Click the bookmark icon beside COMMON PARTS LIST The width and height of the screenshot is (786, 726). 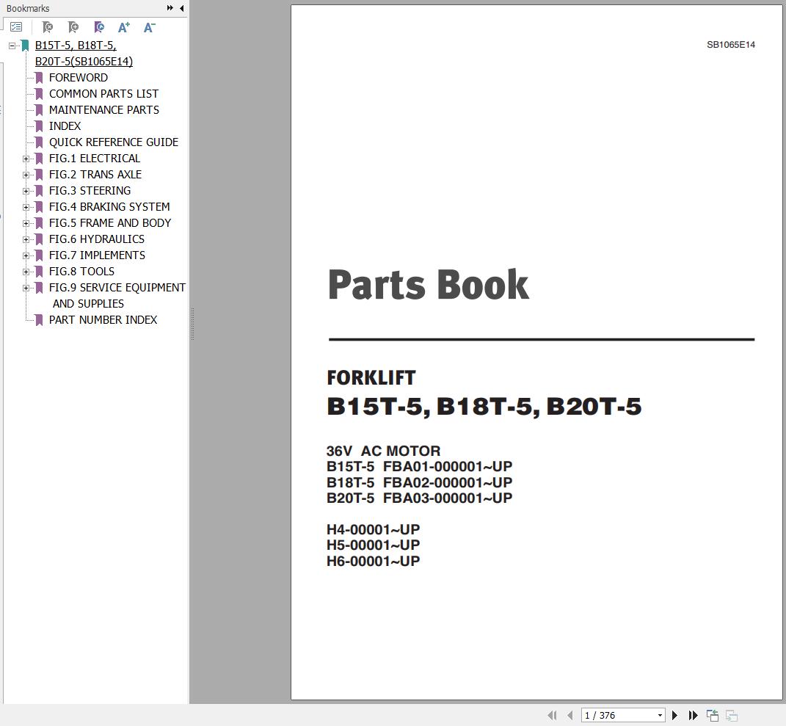(x=39, y=94)
